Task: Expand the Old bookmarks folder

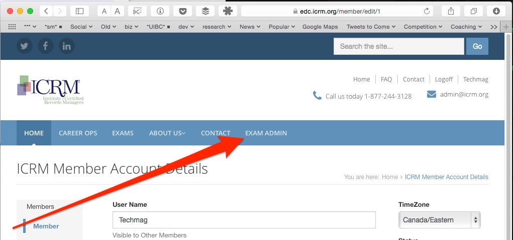Action: [109, 27]
